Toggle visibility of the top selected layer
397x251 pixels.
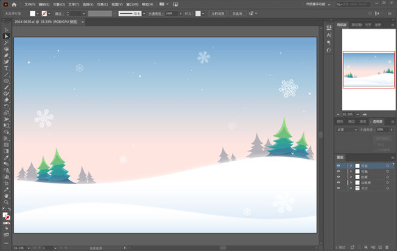338,165
